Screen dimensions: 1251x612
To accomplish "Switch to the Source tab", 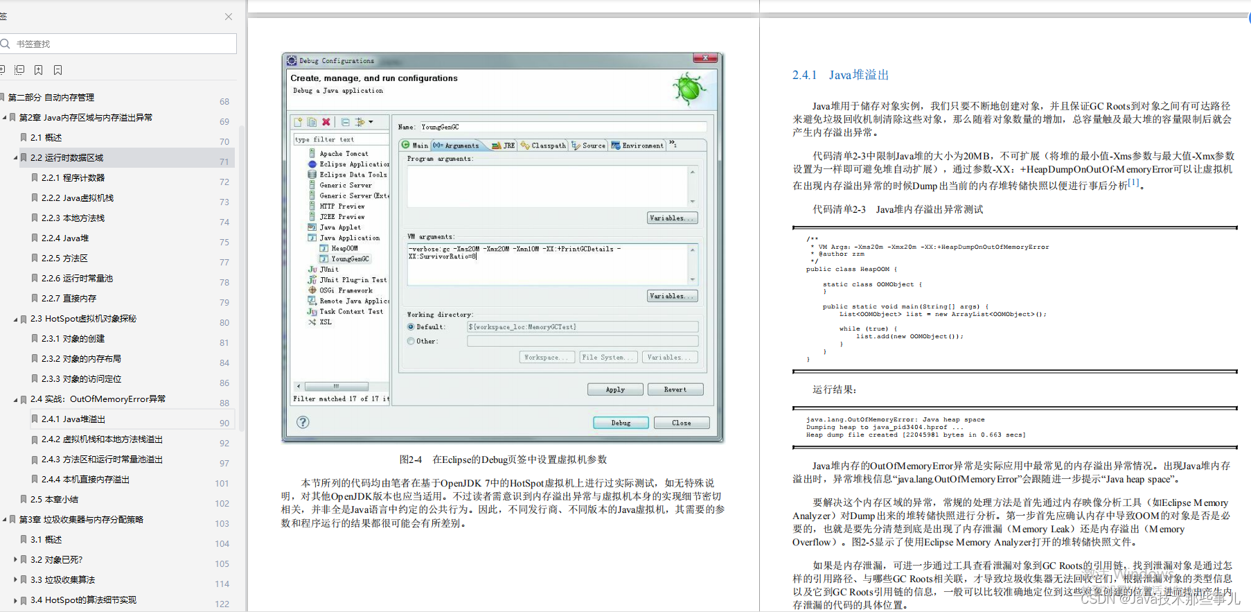I will tap(589, 146).
